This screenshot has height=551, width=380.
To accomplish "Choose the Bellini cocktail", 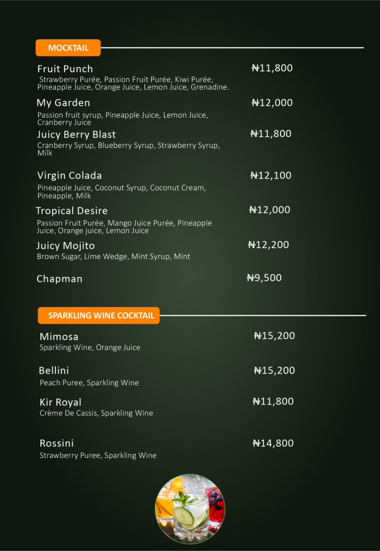I will (x=54, y=371).
